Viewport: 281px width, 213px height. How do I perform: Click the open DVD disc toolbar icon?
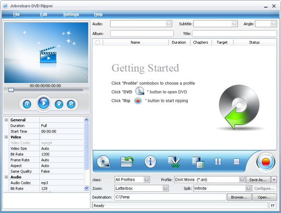pyautogui.click(x=103, y=162)
